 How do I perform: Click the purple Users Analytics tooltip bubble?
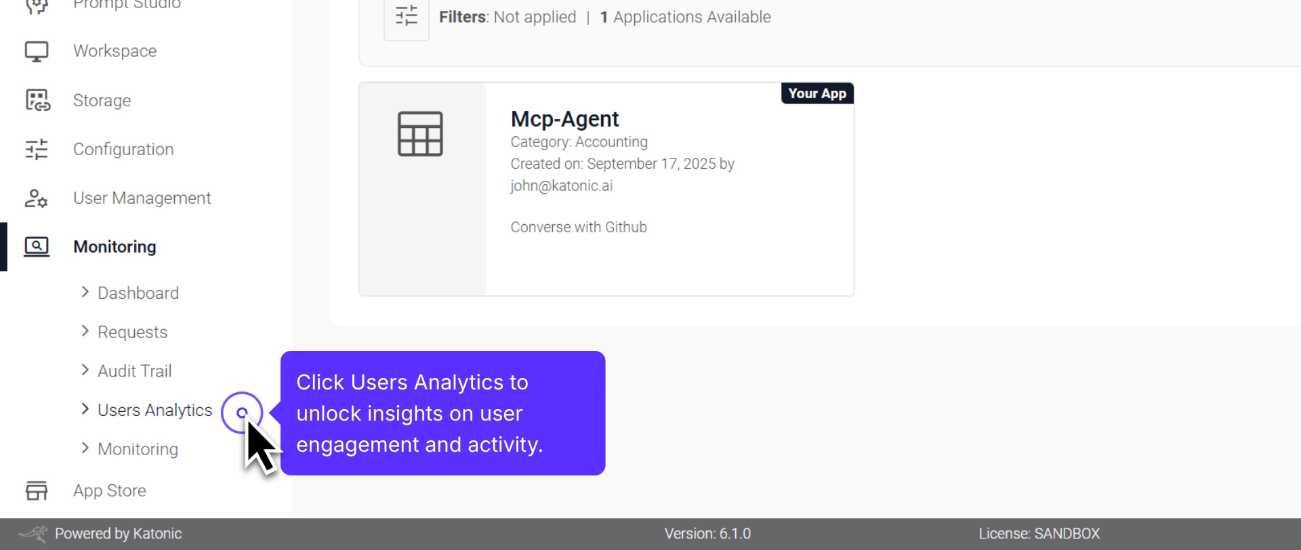[x=444, y=412]
